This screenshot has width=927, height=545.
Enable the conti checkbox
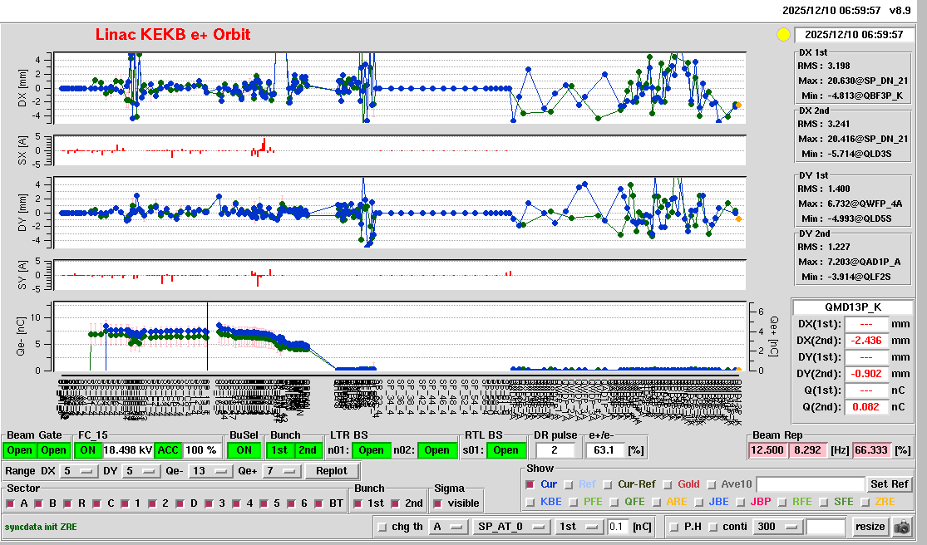(x=714, y=527)
